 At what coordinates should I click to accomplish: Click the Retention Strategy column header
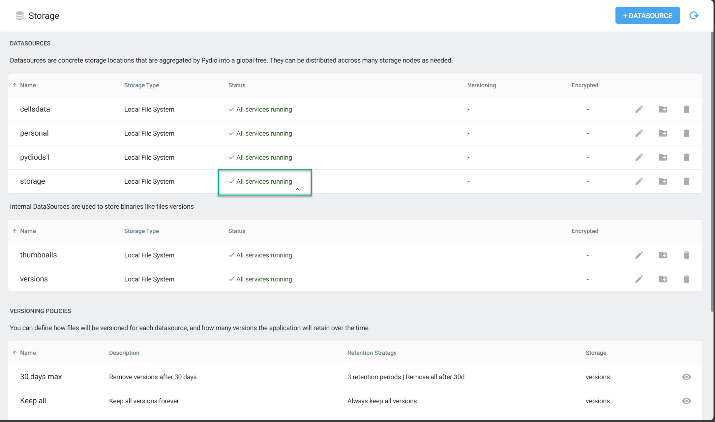(372, 353)
